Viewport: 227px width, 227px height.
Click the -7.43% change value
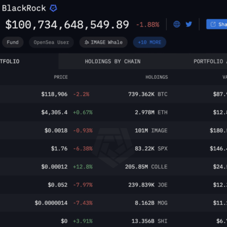[83, 203]
